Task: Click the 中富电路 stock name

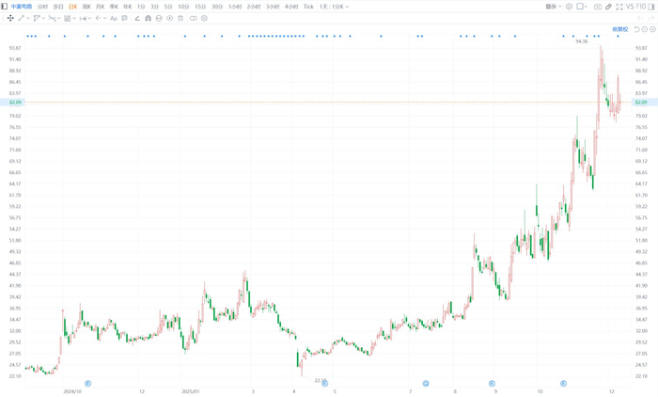Action: tap(21, 7)
